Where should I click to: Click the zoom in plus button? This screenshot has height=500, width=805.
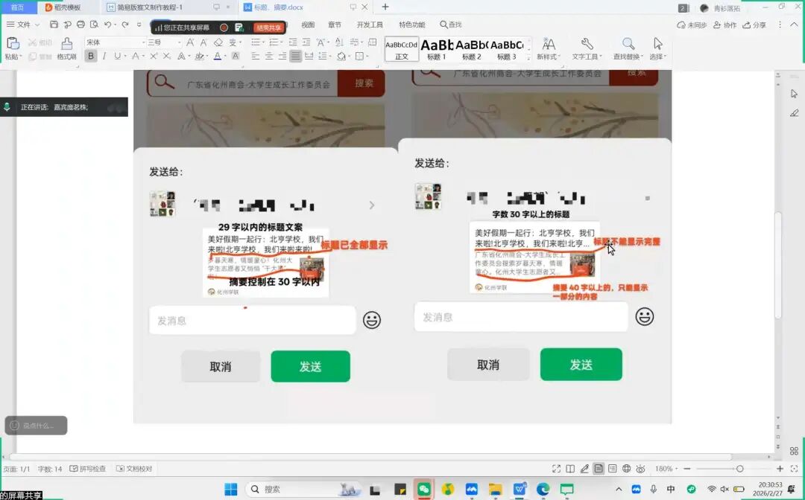780,469
